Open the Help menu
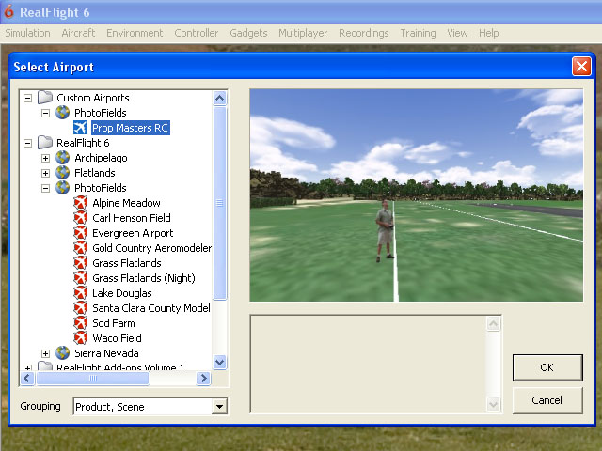Viewport: 602px width, 451px height. tap(489, 33)
